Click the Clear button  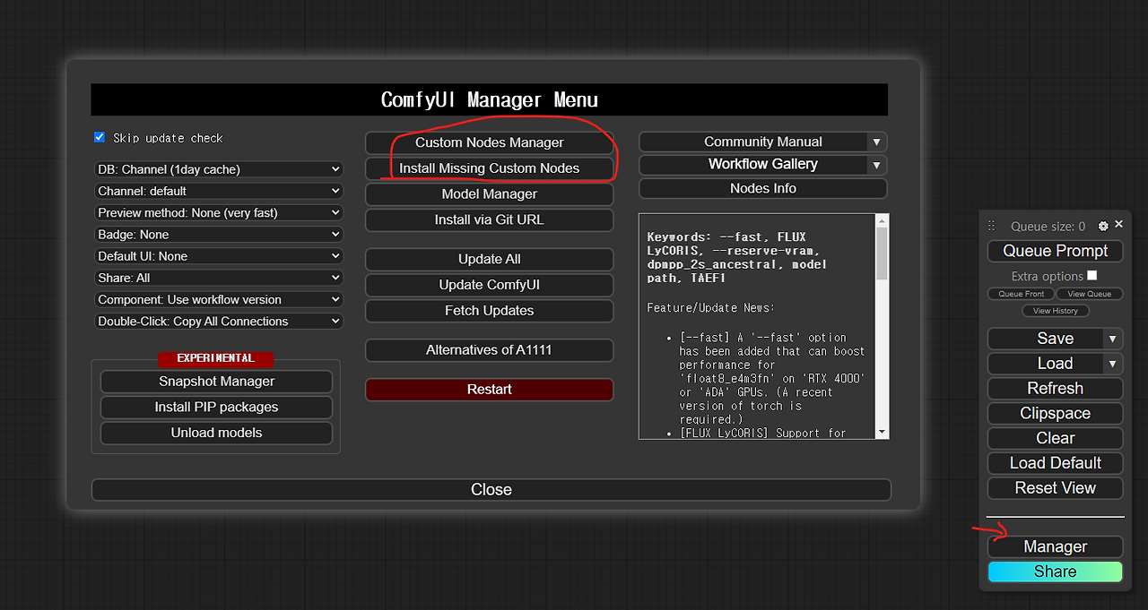click(1056, 439)
